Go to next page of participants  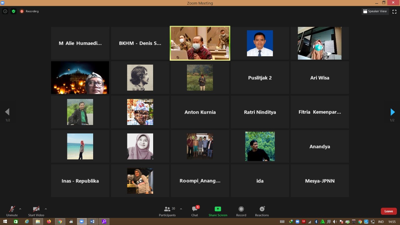coord(392,112)
